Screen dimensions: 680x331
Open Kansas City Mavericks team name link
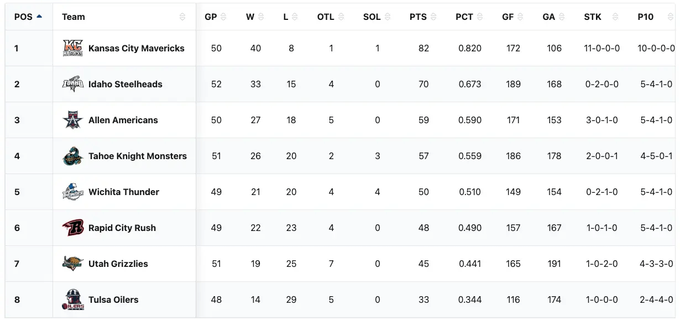coord(136,49)
